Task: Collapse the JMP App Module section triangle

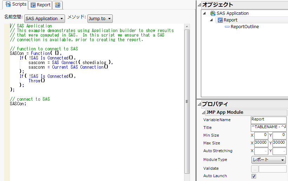Action: coord(203,113)
